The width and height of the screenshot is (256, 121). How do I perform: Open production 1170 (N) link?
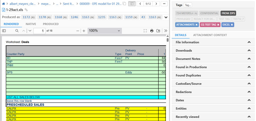(45, 17)
